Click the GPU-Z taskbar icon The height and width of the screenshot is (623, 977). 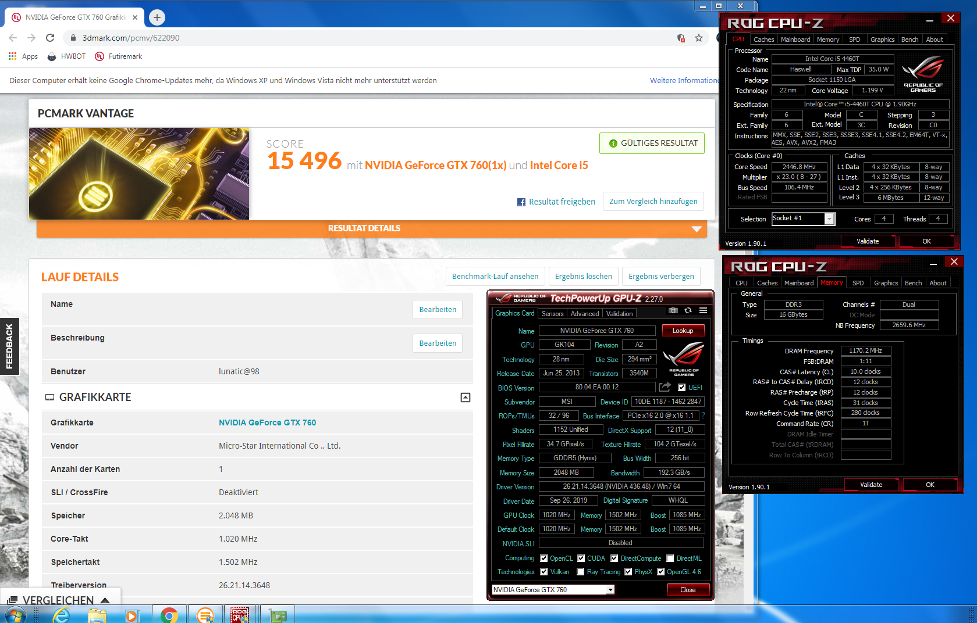coord(278,614)
